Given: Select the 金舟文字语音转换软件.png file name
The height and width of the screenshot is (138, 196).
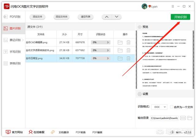Looking at the screenshot, I should [40, 50].
